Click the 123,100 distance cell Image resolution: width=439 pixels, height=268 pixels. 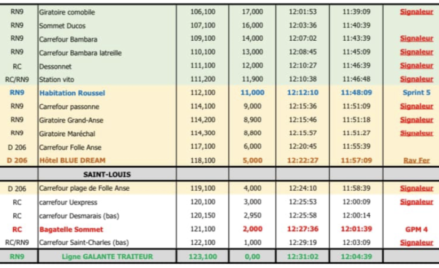coord(203,257)
